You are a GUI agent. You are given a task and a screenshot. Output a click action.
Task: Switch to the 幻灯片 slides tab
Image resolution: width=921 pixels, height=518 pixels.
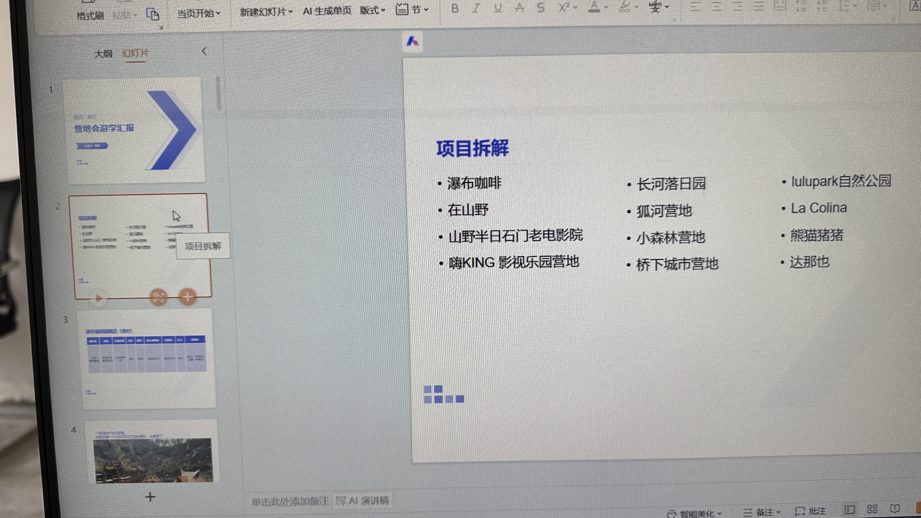click(135, 53)
